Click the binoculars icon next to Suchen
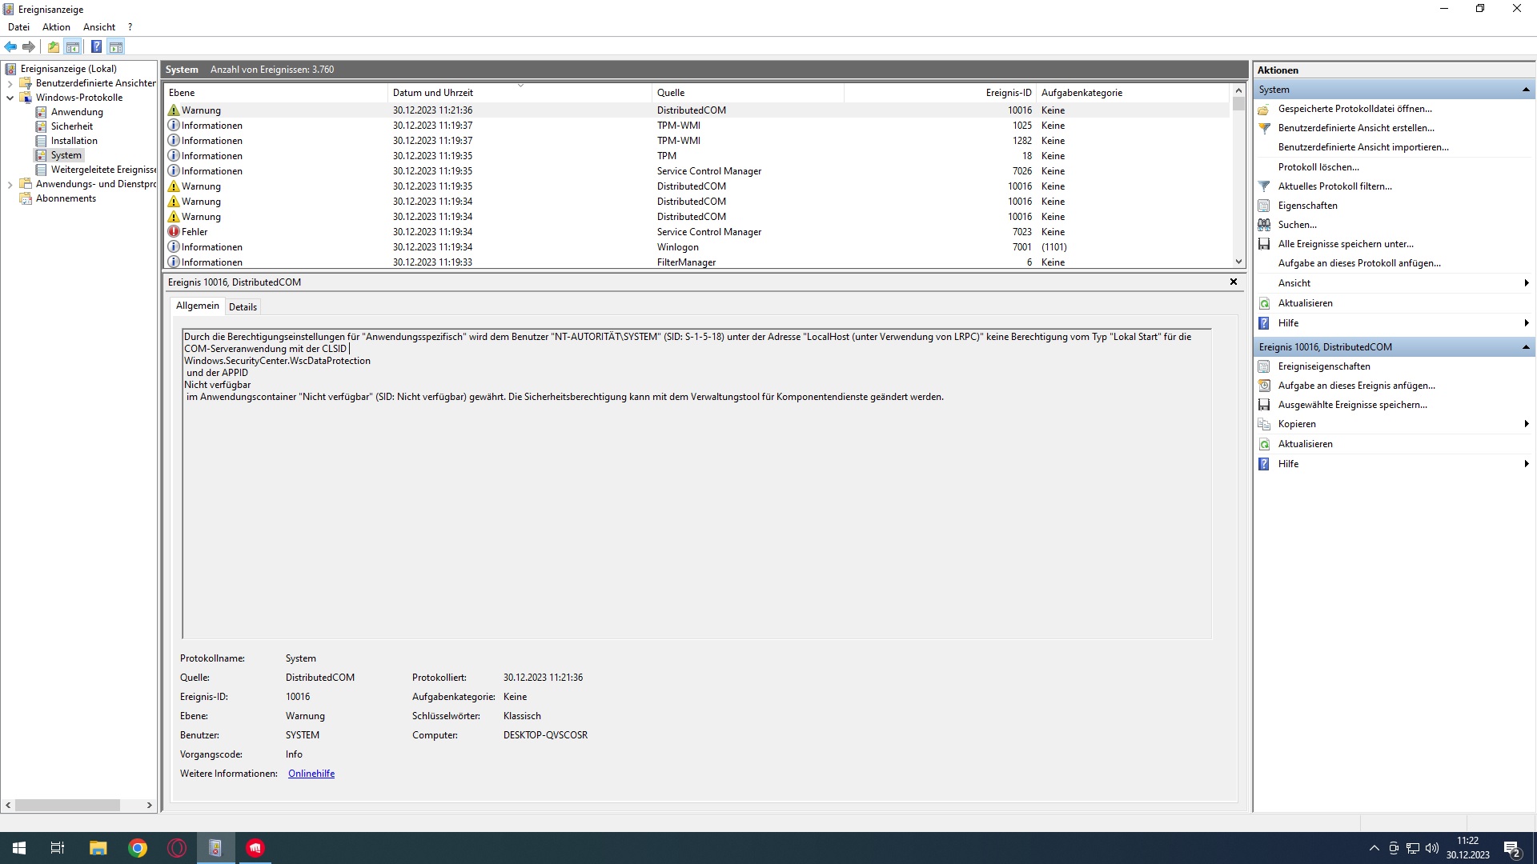Screen dimensions: 1537x864 coord(1264,225)
